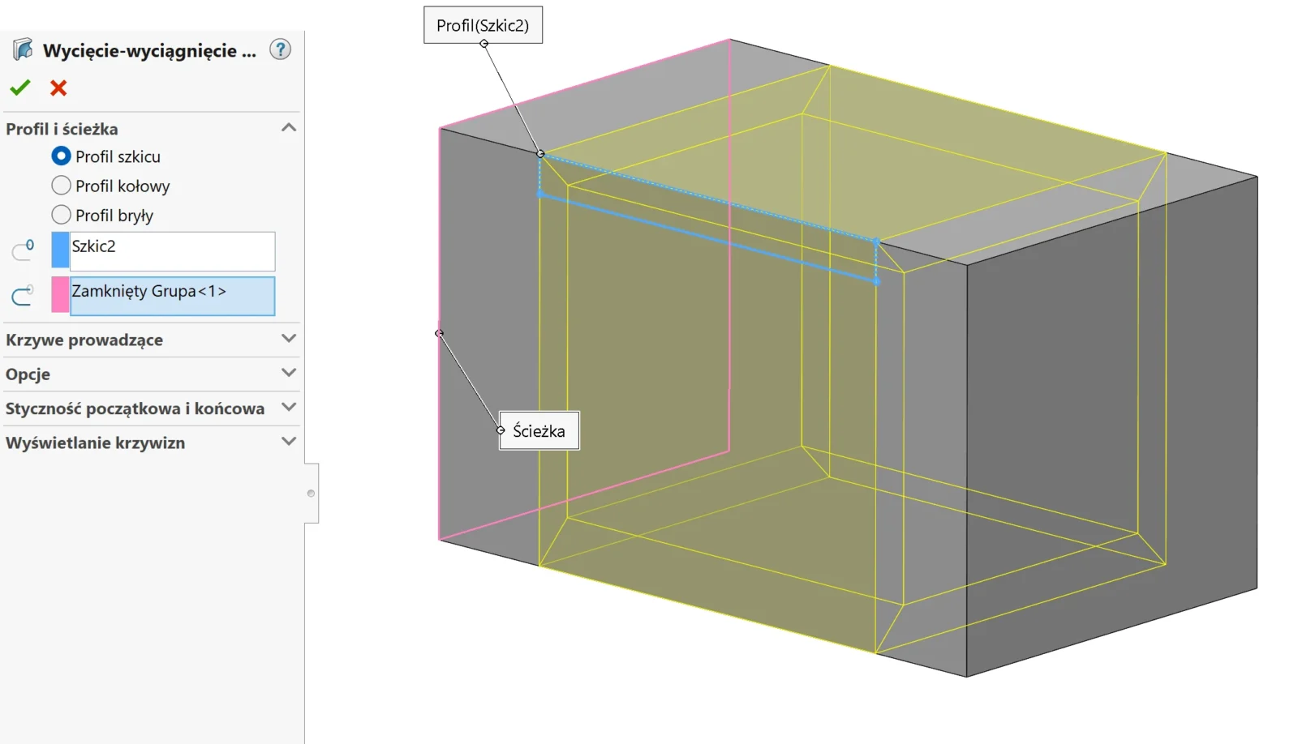The image size is (1298, 744).
Task: Click the panel collapse handle on divider
Action: 312,493
